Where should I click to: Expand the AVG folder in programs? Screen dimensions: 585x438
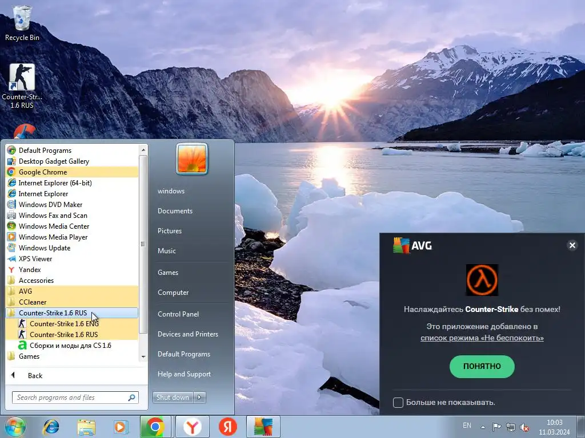point(73,291)
